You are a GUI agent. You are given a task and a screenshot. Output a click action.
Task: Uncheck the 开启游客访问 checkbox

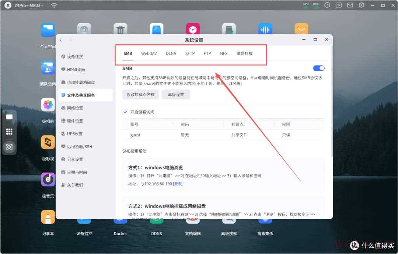[x=125, y=112]
